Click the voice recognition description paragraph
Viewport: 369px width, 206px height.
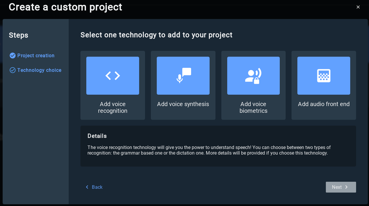point(209,150)
